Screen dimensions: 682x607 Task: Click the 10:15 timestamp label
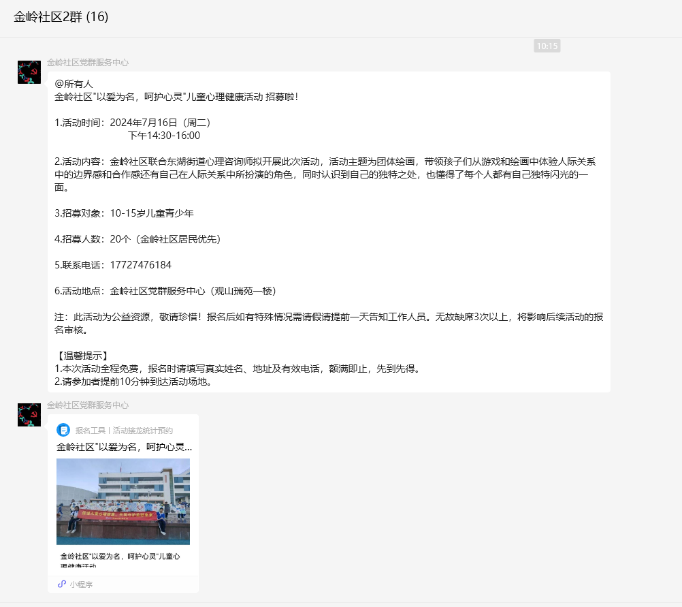point(547,46)
